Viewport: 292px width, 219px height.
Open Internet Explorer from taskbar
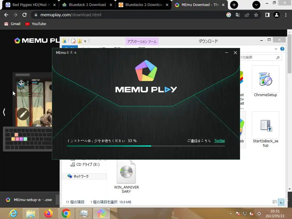(x=13, y=213)
